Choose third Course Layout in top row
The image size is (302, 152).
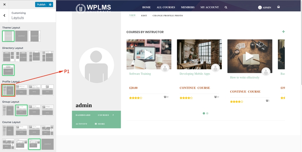tap(35, 131)
